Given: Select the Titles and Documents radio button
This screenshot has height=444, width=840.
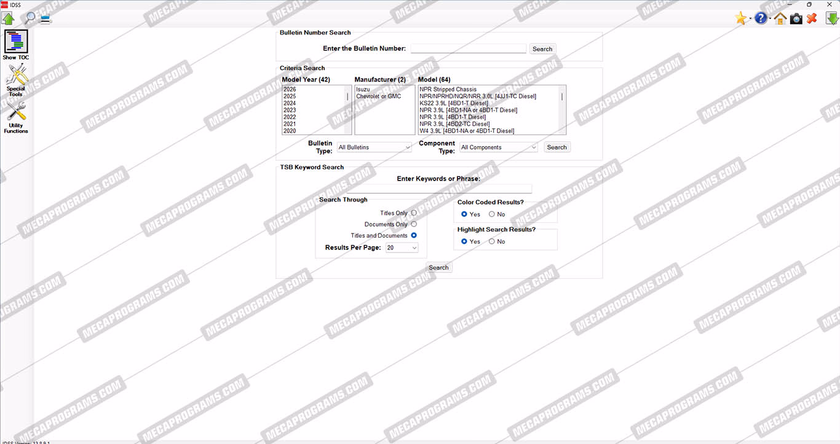Looking at the screenshot, I should tap(414, 235).
